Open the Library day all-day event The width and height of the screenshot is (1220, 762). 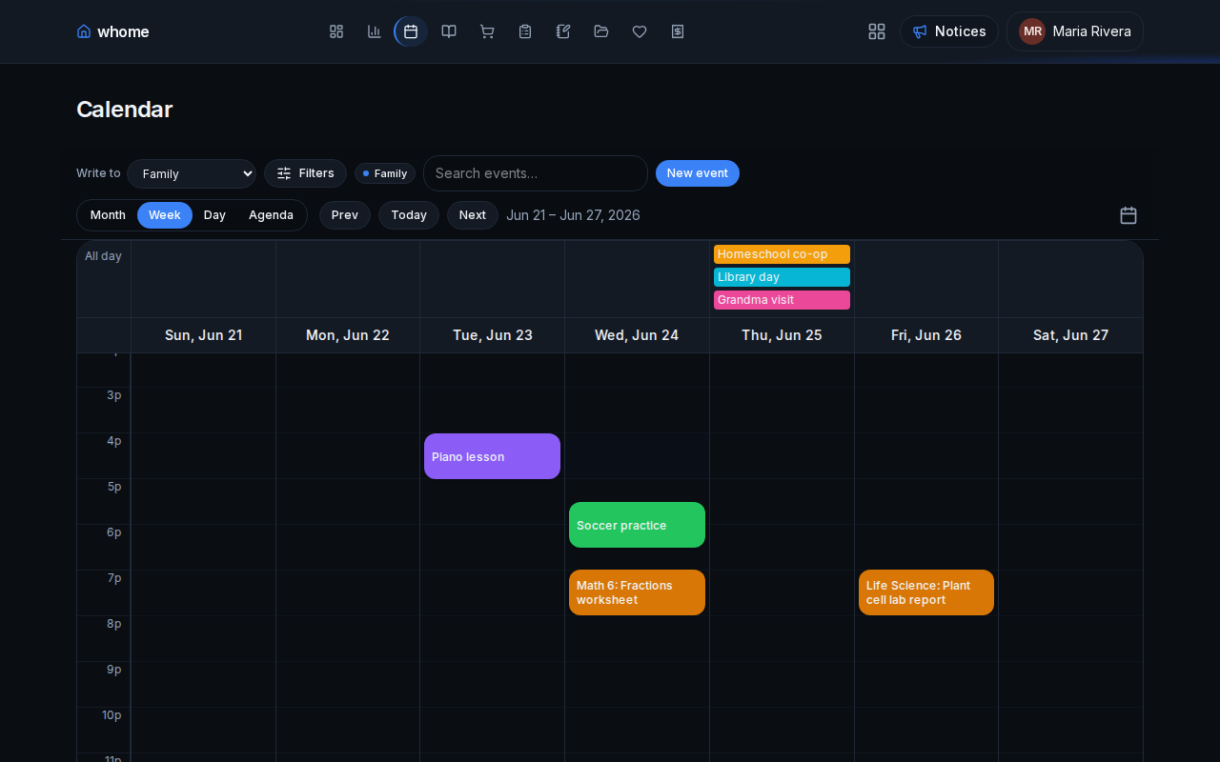pyautogui.click(x=782, y=277)
